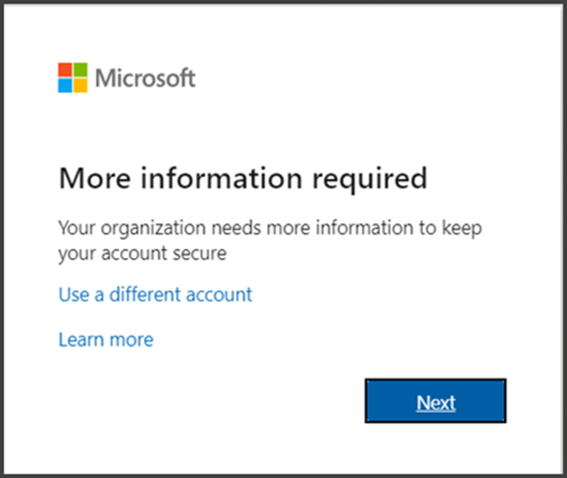Click the "your account secure" text line
The image size is (567, 478).
[x=143, y=254]
